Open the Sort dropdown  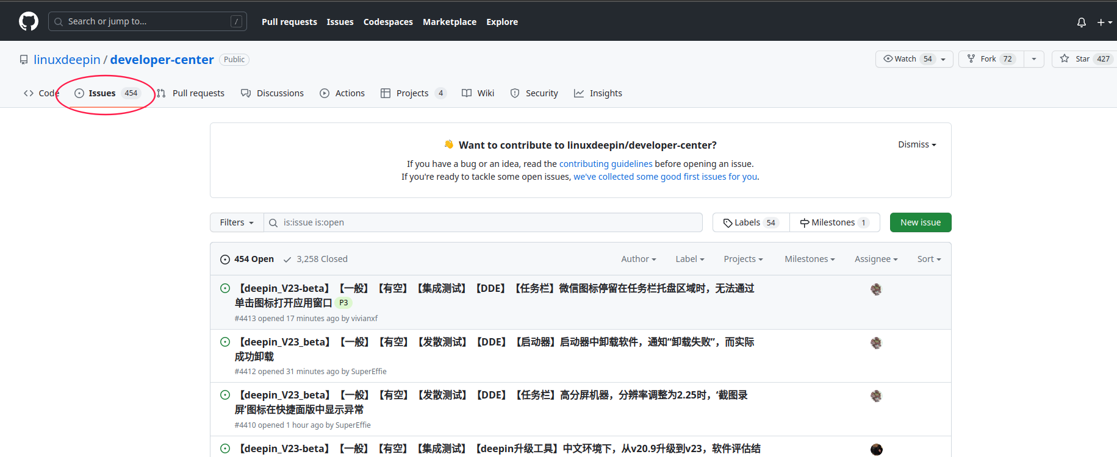pos(929,259)
